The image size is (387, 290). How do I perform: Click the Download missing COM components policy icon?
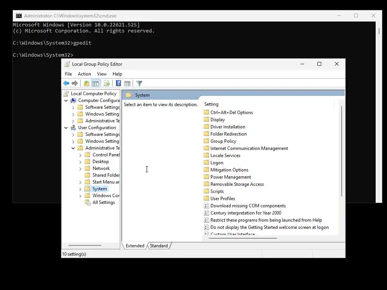(x=207, y=206)
